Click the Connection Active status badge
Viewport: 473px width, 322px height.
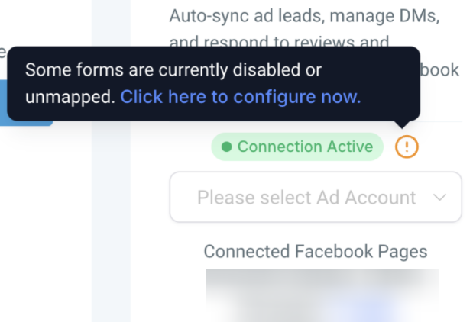point(296,147)
